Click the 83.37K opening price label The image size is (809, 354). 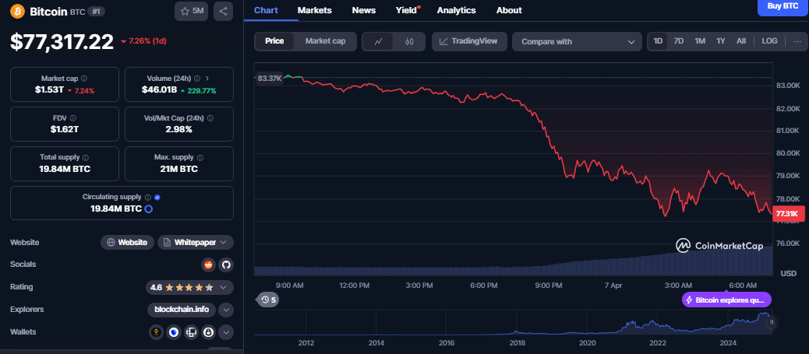point(270,79)
